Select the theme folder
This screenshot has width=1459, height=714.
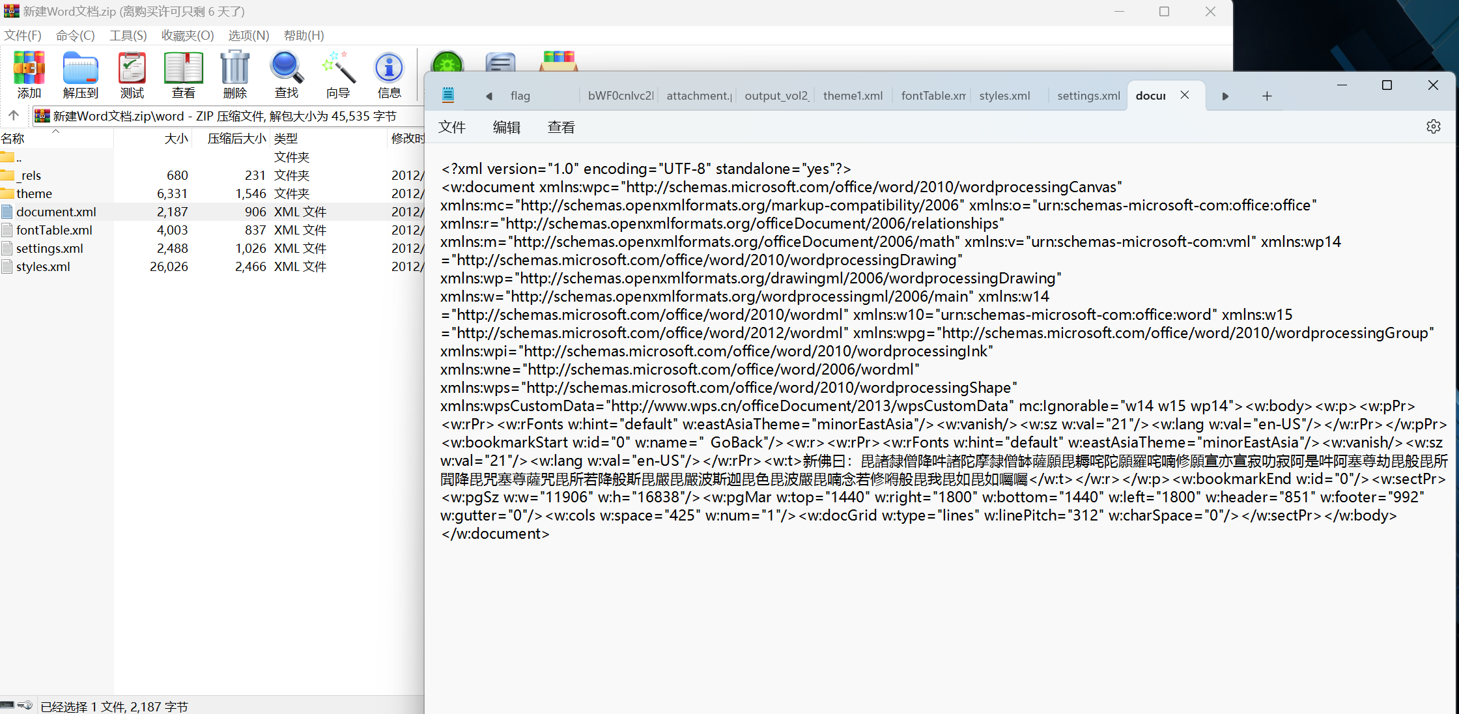coord(212,193)
